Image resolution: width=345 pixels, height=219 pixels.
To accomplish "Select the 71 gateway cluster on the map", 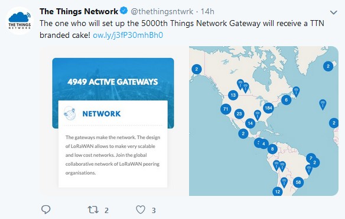I will [x=226, y=109].
